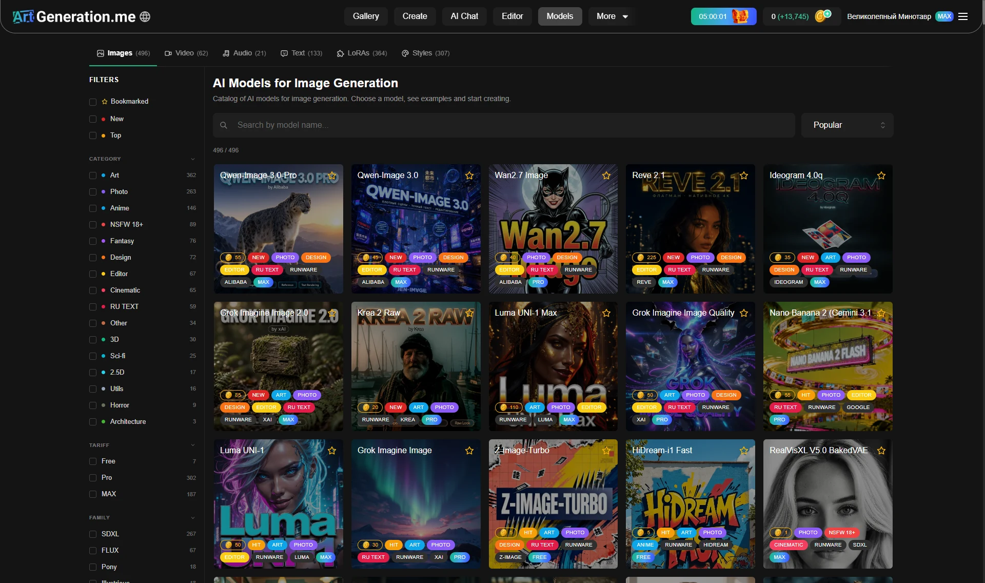The image size is (985, 583).
Task: Click the 05:00:01 timer button
Action: point(723,16)
